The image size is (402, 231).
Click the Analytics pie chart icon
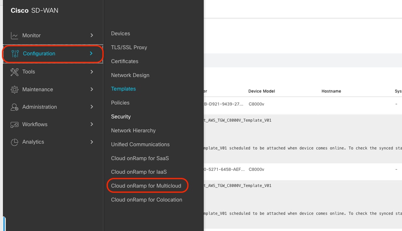[14, 142]
